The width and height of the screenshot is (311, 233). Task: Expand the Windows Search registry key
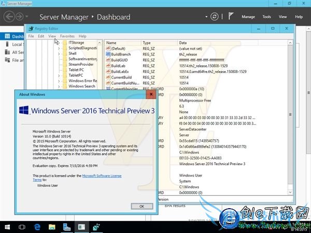(x=59, y=86)
